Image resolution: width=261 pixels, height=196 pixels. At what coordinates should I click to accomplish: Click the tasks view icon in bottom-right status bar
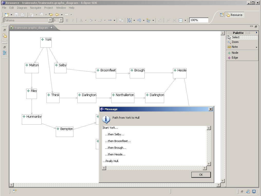coord(248,192)
